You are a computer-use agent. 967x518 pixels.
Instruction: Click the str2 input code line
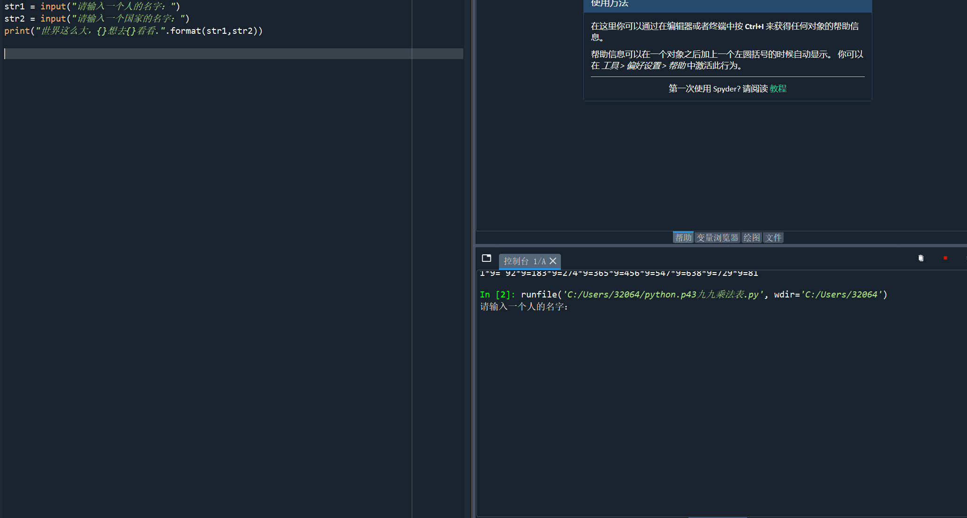pyautogui.click(x=97, y=19)
